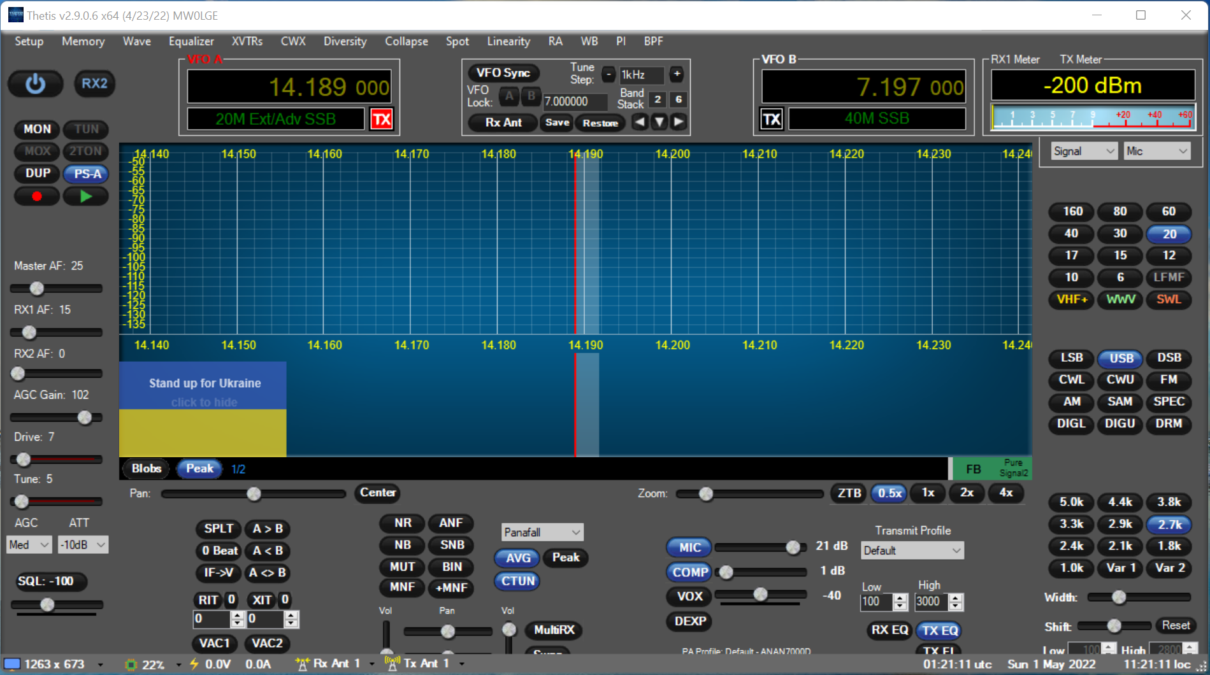Image resolution: width=1210 pixels, height=675 pixels.
Task: Select the 40 meter band button
Action: coord(1071,234)
